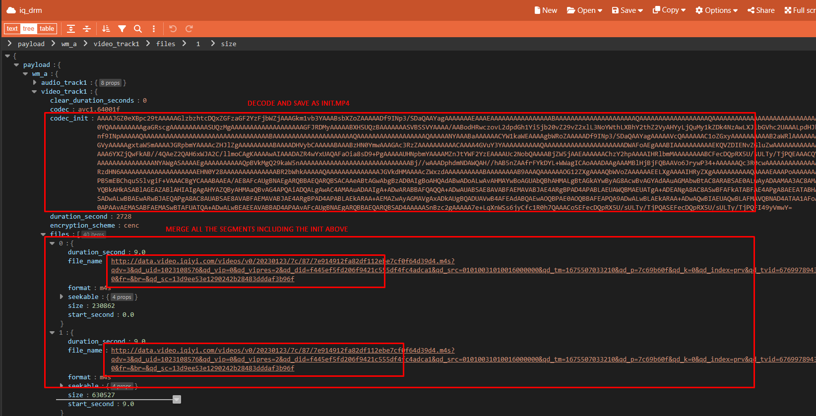Select the duration_second value 2728

[124, 217]
